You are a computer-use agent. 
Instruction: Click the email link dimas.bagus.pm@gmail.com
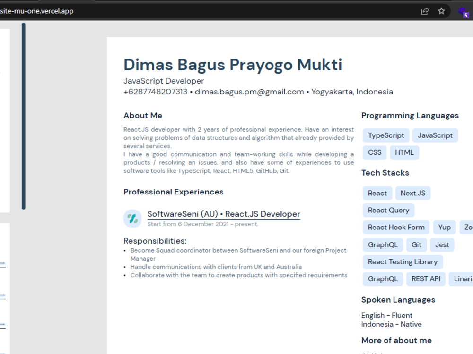[x=250, y=92]
